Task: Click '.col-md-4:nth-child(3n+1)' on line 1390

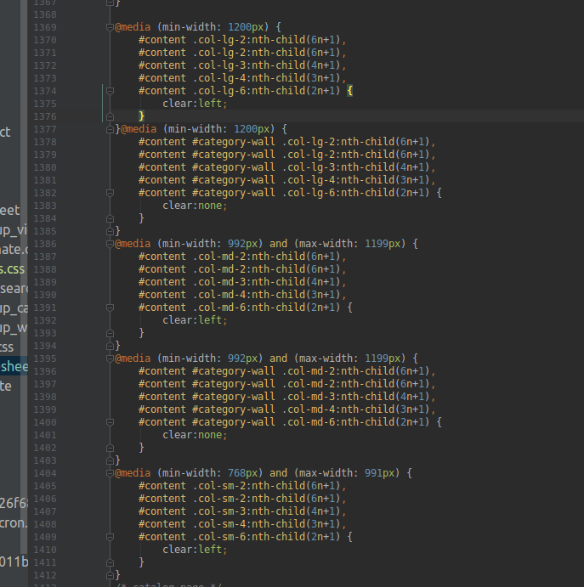Action: click(x=266, y=295)
